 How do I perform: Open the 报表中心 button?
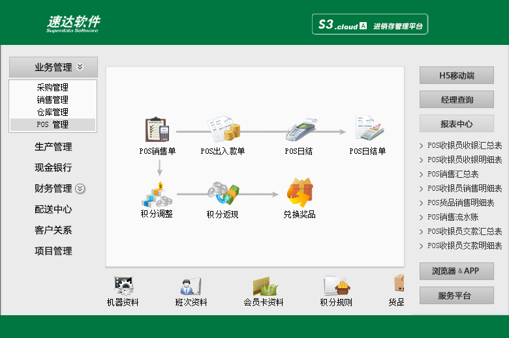coord(457,124)
